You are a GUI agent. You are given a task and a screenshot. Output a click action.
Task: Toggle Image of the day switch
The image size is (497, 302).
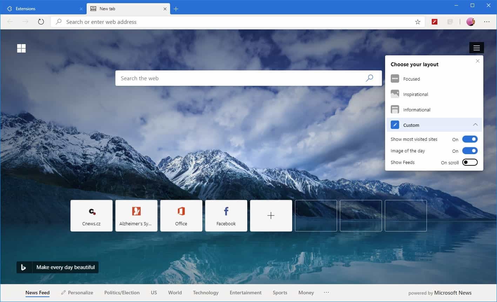470,151
